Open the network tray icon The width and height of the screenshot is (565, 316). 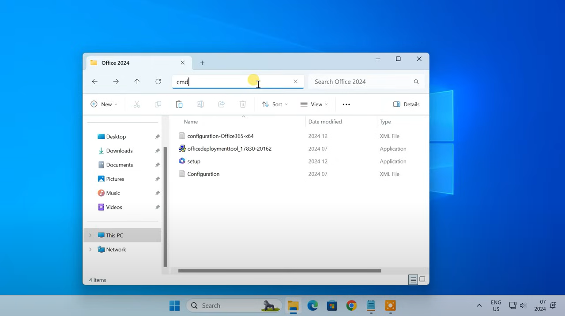(x=512, y=305)
